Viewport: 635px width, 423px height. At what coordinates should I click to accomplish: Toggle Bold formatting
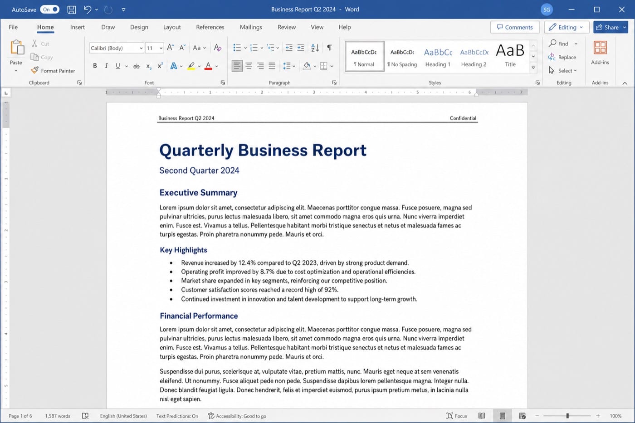pos(95,66)
